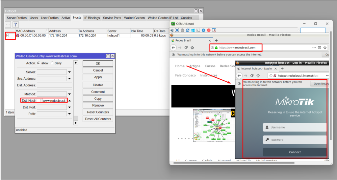Click the QEMU refresh arrows icon
This screenshot has width=337, height=180.
pyautogui.click(x=188, y=30)
